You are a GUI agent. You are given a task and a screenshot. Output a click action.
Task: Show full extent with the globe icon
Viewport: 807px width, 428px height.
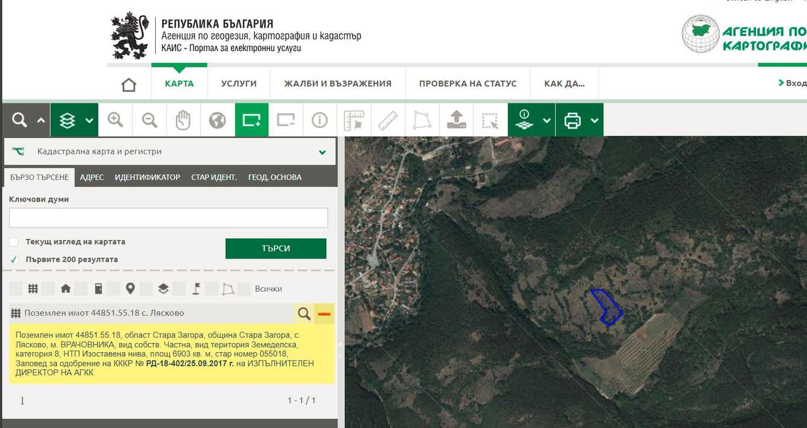pyautogui.click(x=218, y=120)
